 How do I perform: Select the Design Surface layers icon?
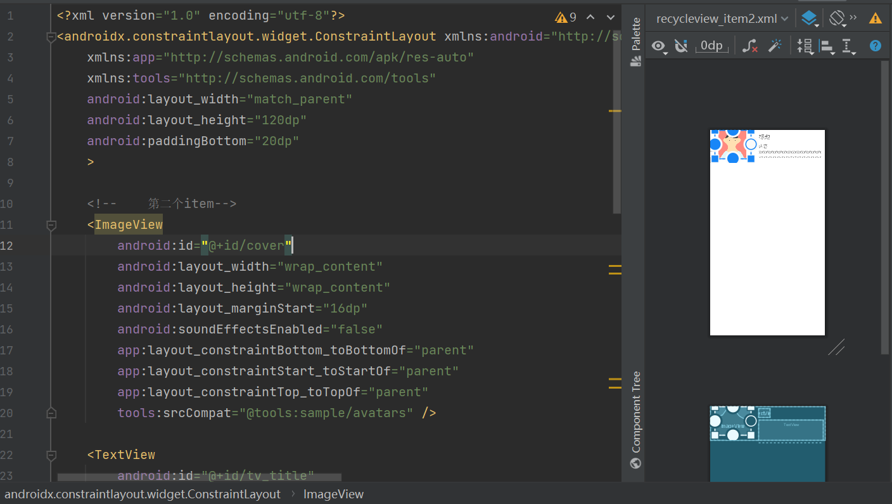(x=808, y=18)
